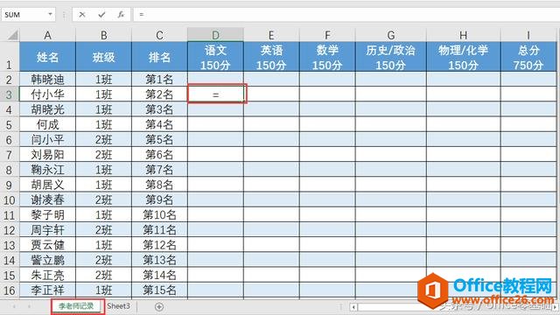Select the cell containing 鞠永江
This screenshot has height=315, width=560.
pyautogui.click(x=47, y=169)
